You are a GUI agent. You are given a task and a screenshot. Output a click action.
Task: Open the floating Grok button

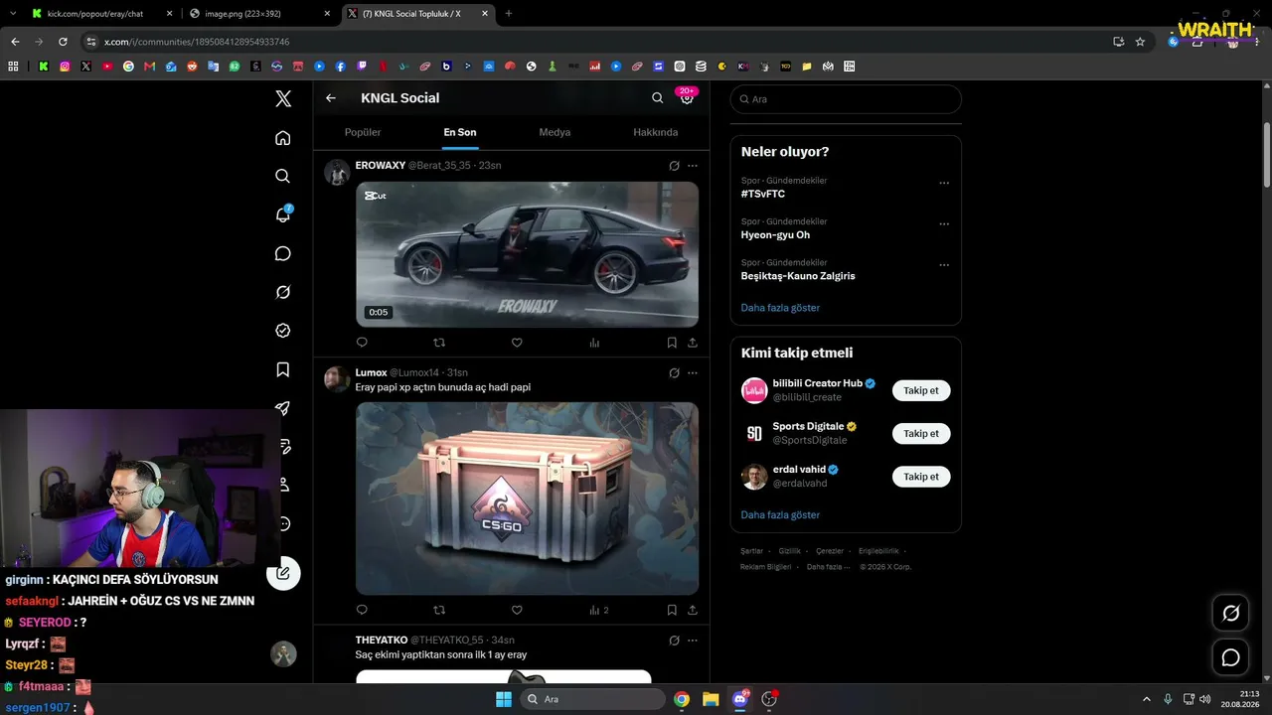click(x=1230, y=614)
